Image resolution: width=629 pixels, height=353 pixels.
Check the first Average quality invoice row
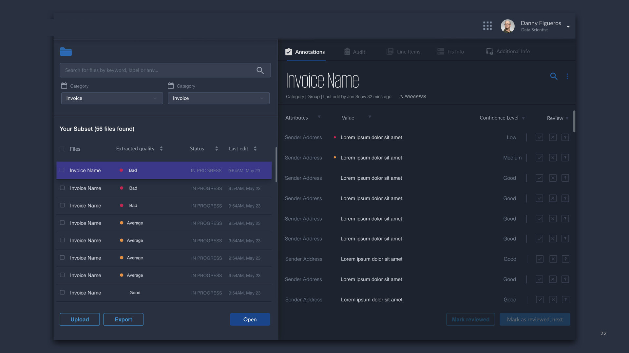[62, 223]
